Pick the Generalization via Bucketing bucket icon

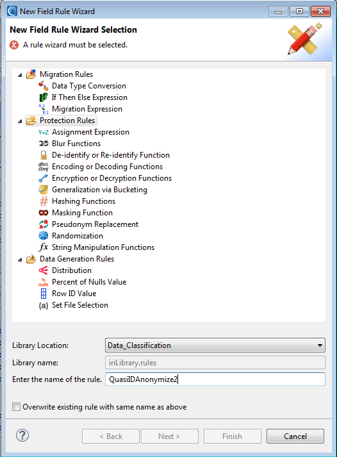pos(44,190)
